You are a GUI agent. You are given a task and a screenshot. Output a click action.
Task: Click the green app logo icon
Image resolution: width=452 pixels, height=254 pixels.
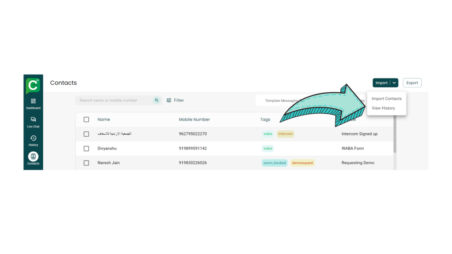coord(33,85)
